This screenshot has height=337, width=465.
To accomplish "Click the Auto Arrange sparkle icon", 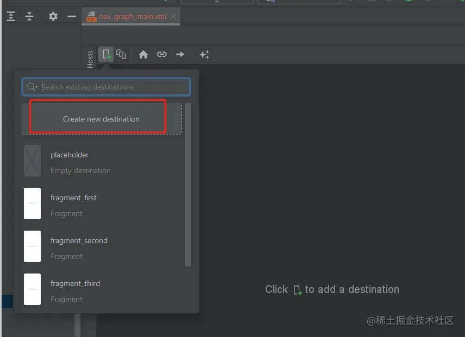I will [204, 54].
